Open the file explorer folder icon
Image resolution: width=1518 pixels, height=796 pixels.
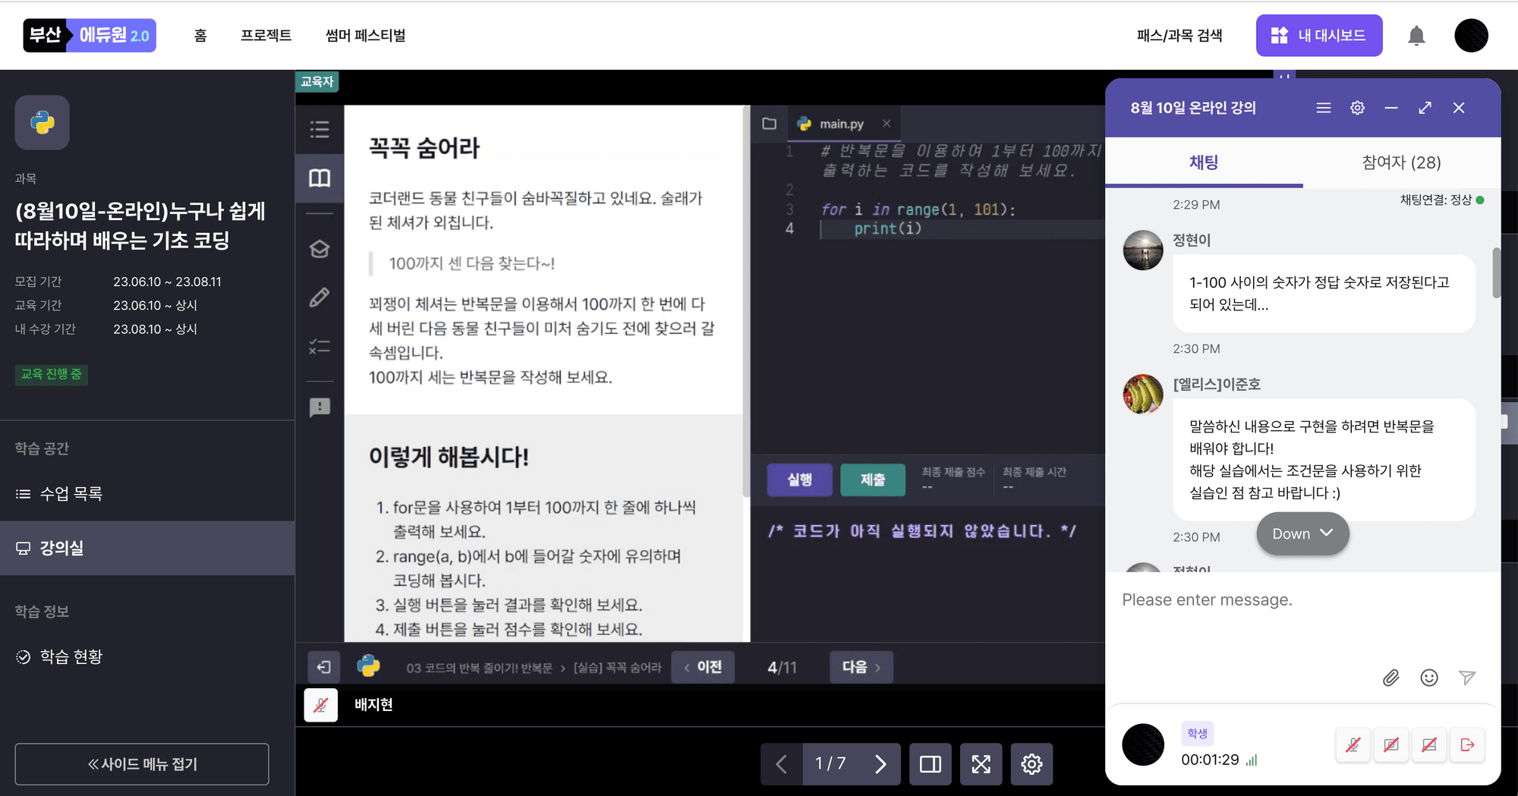769,123
